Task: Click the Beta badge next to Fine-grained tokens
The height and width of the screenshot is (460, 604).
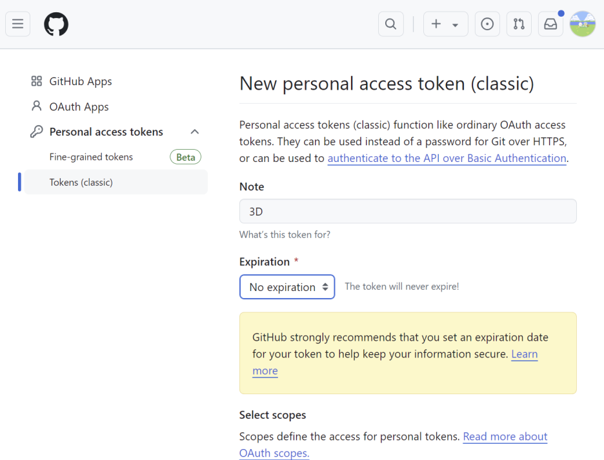Action: click(x=186, y=157)
